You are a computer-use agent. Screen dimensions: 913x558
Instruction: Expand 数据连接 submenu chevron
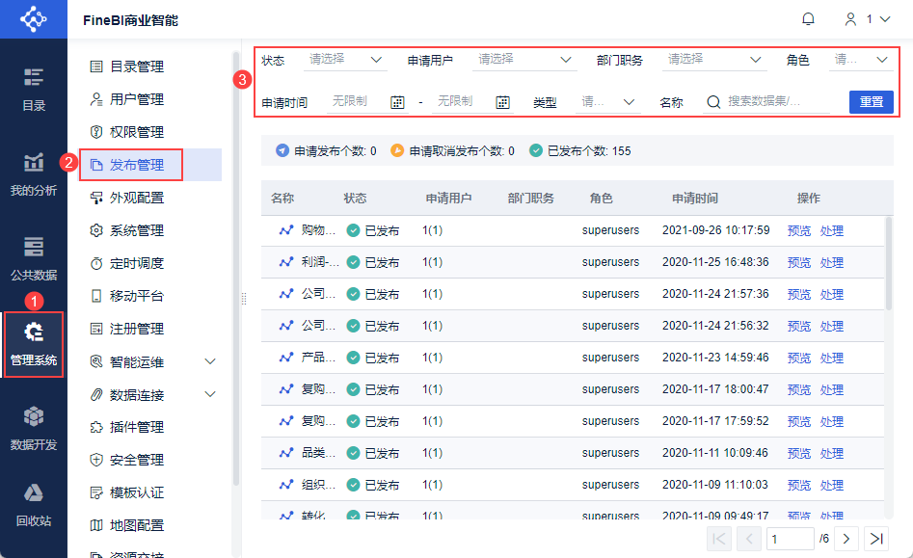(210, 394)
